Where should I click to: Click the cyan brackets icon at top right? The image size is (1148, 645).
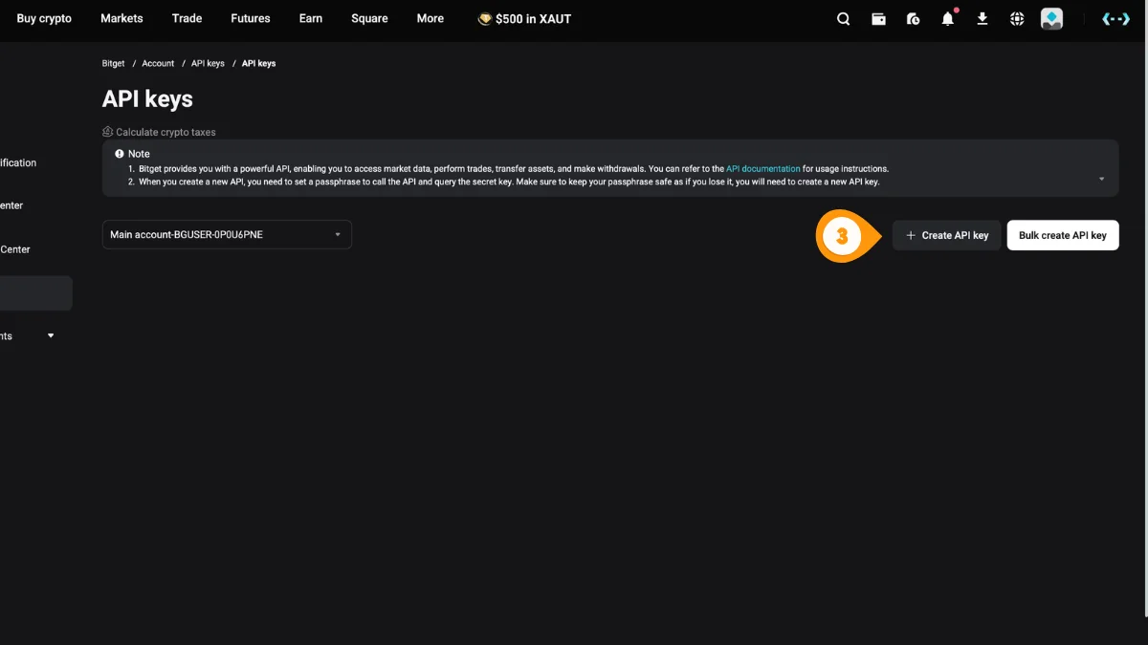[1116, 19]
